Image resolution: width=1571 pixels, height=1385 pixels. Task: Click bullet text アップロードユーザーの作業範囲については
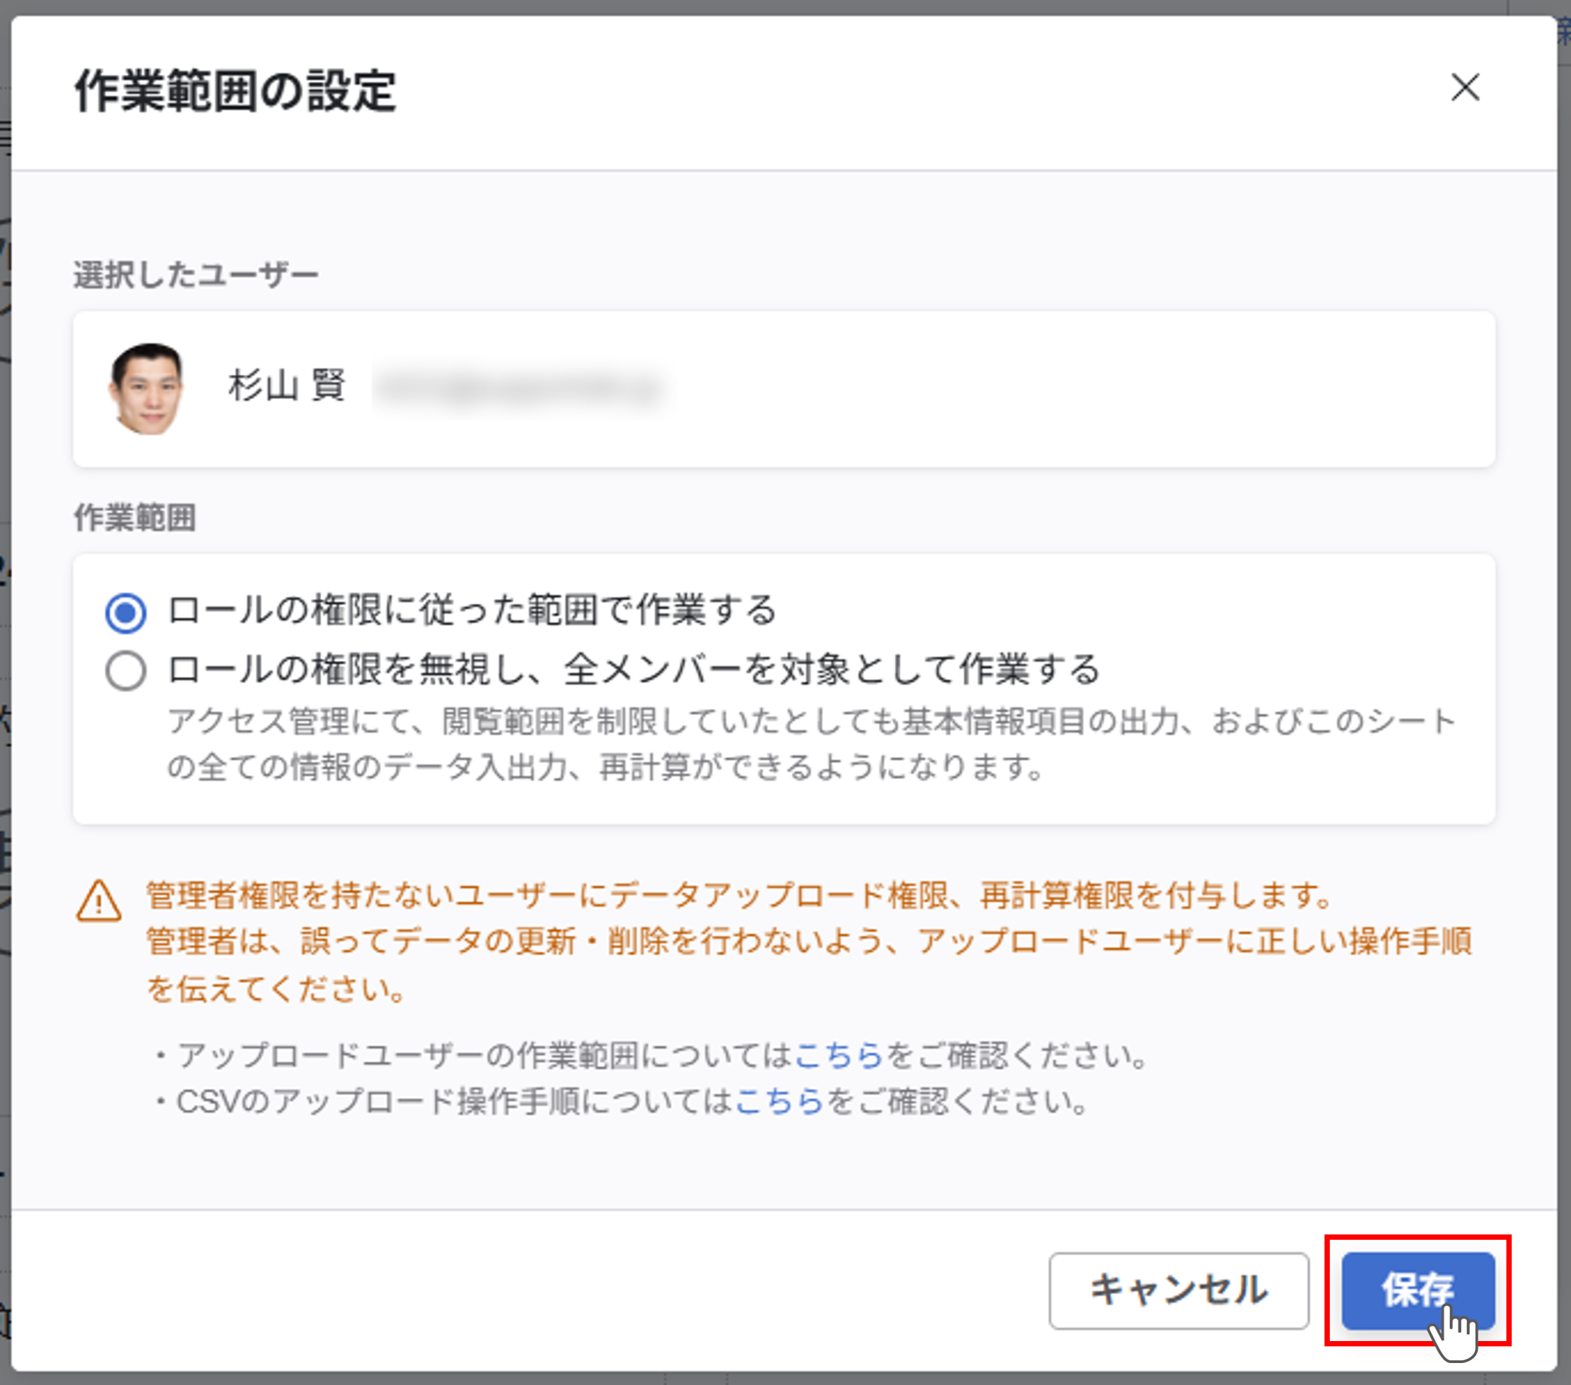pyautogui.click(x=484, y=1055)
